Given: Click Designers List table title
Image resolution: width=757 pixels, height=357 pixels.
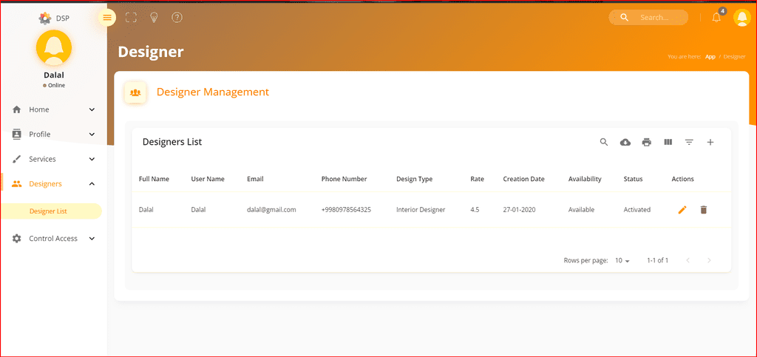Looking at the screenshot, I should point(172,142).
